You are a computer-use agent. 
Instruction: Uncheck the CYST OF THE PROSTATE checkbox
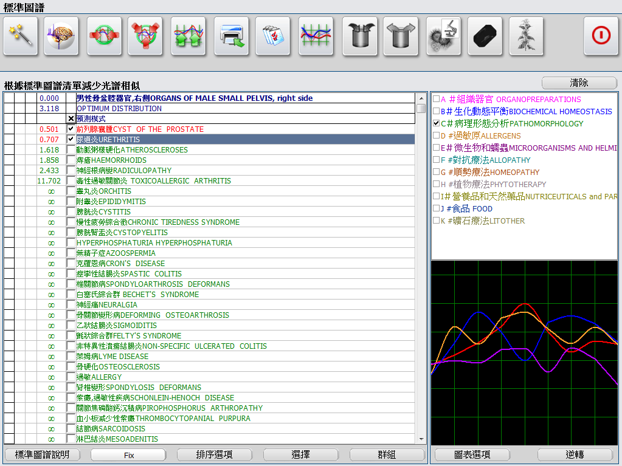(71, 129)
